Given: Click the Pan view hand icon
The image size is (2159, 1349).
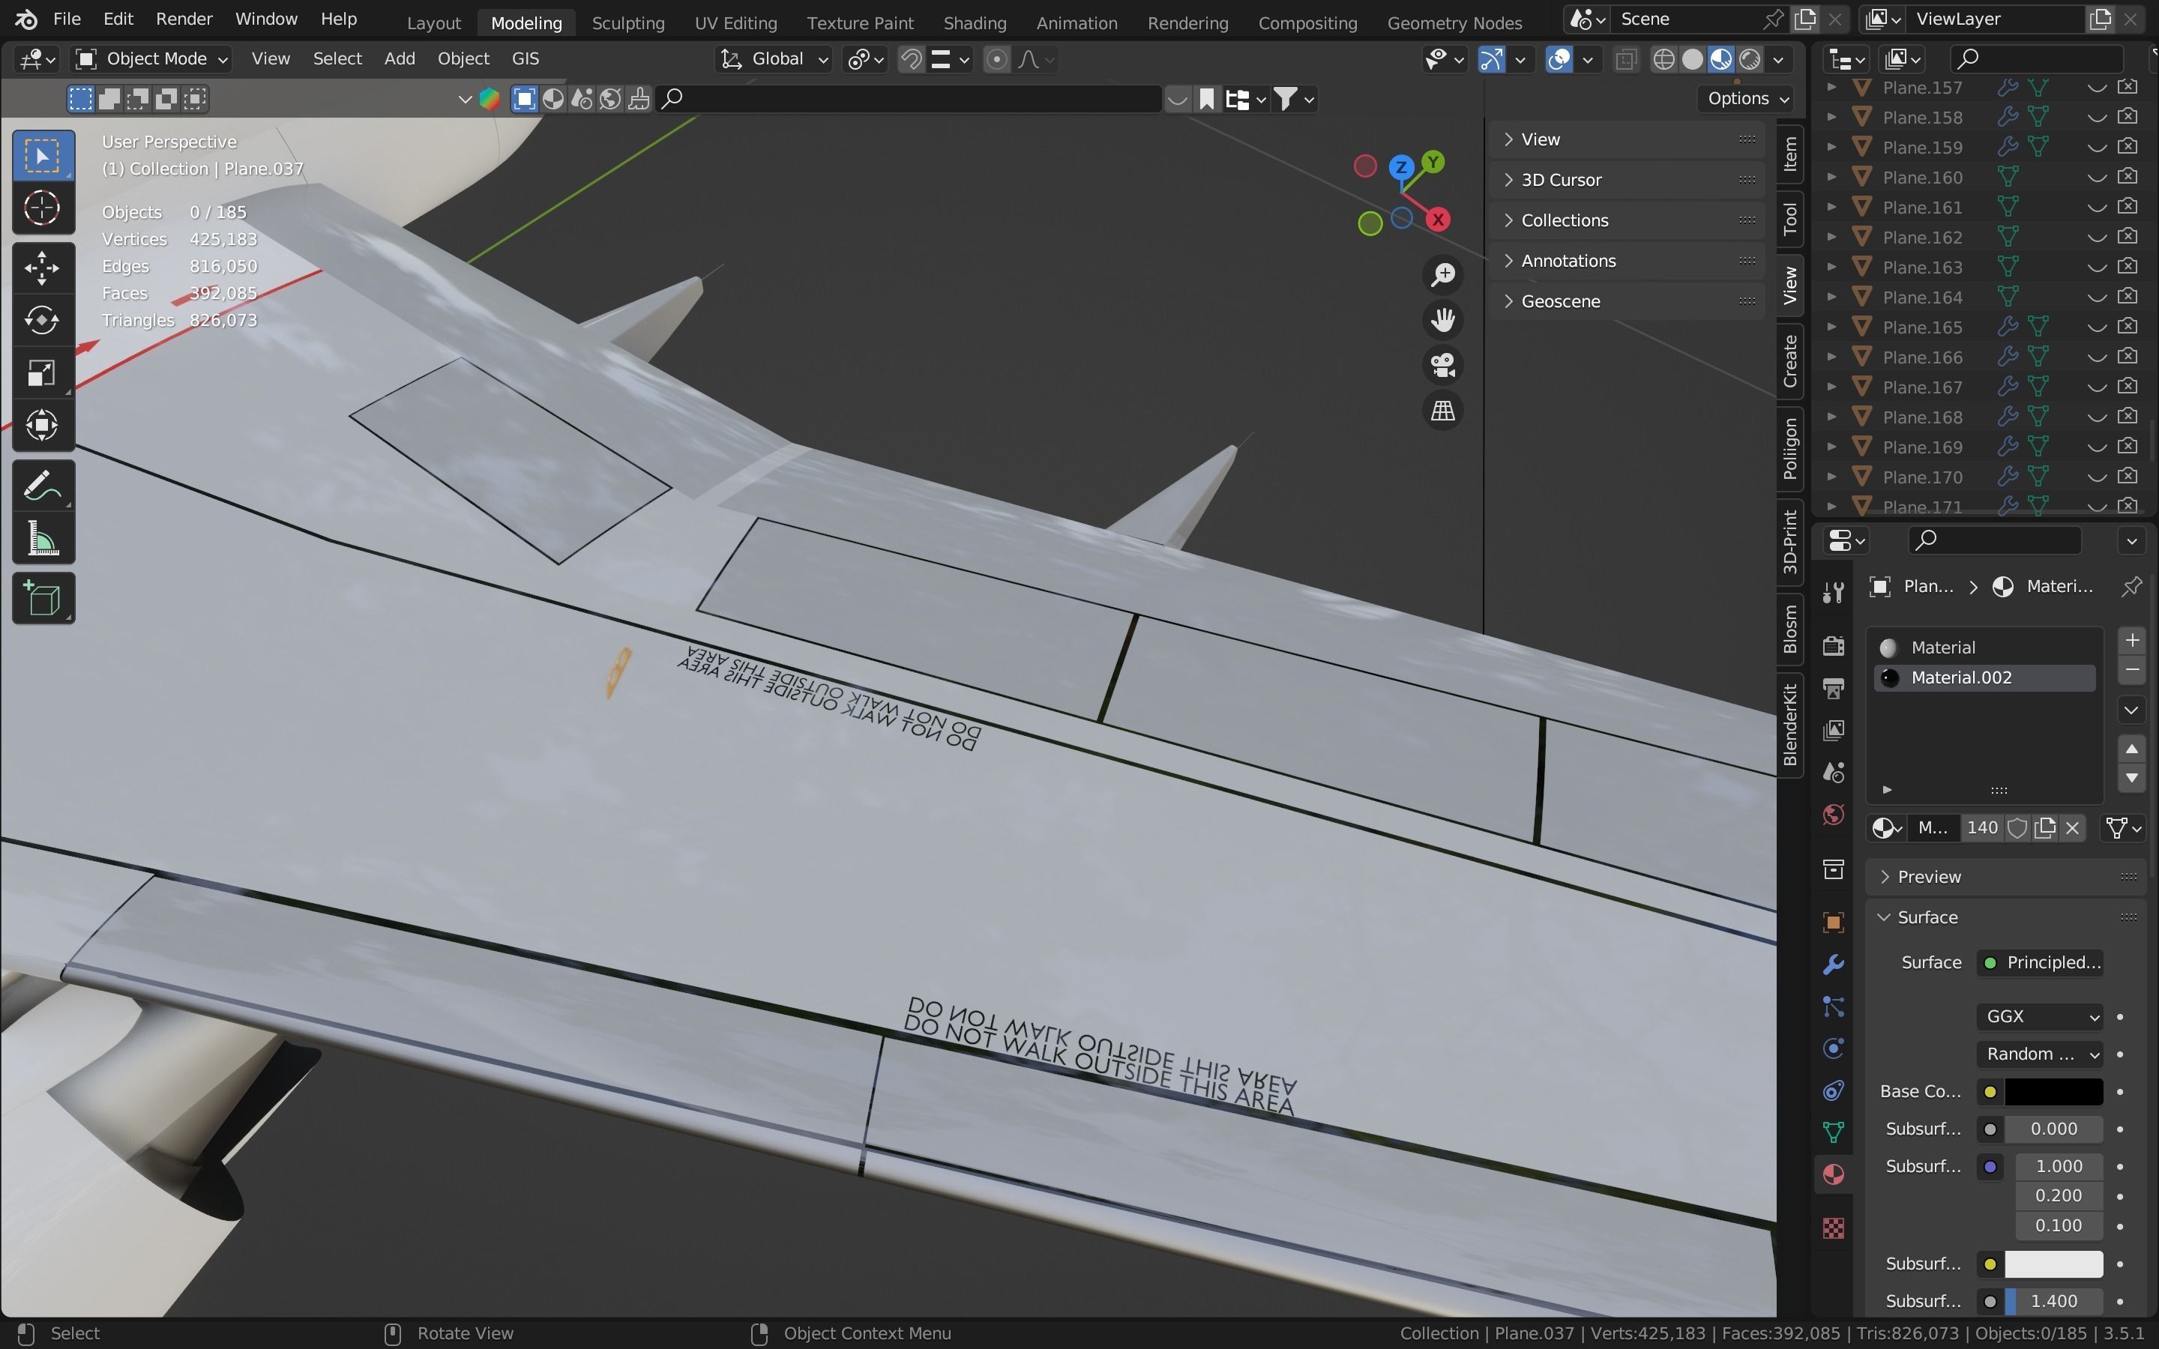Looking at the screenshot, I should pyautogui.click(x=1442, y=319).
